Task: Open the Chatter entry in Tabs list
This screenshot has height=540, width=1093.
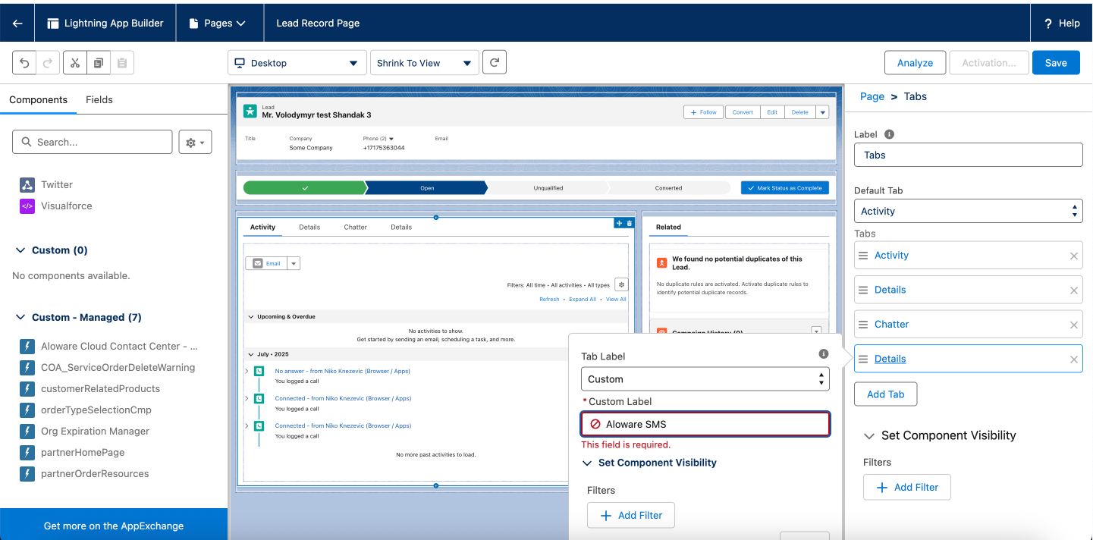Action: pyautogui.click(x=891, y=324)
